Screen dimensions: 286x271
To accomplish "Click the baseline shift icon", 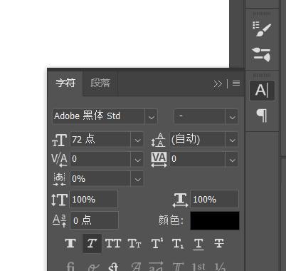I will pos(59,220).
